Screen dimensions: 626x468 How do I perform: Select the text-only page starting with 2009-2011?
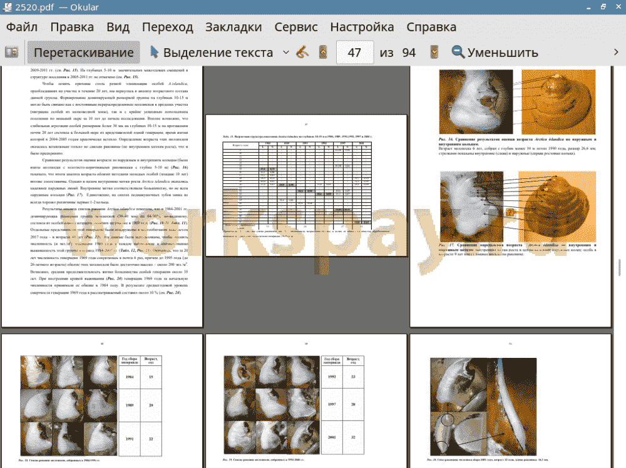click(x=102, y=196)
